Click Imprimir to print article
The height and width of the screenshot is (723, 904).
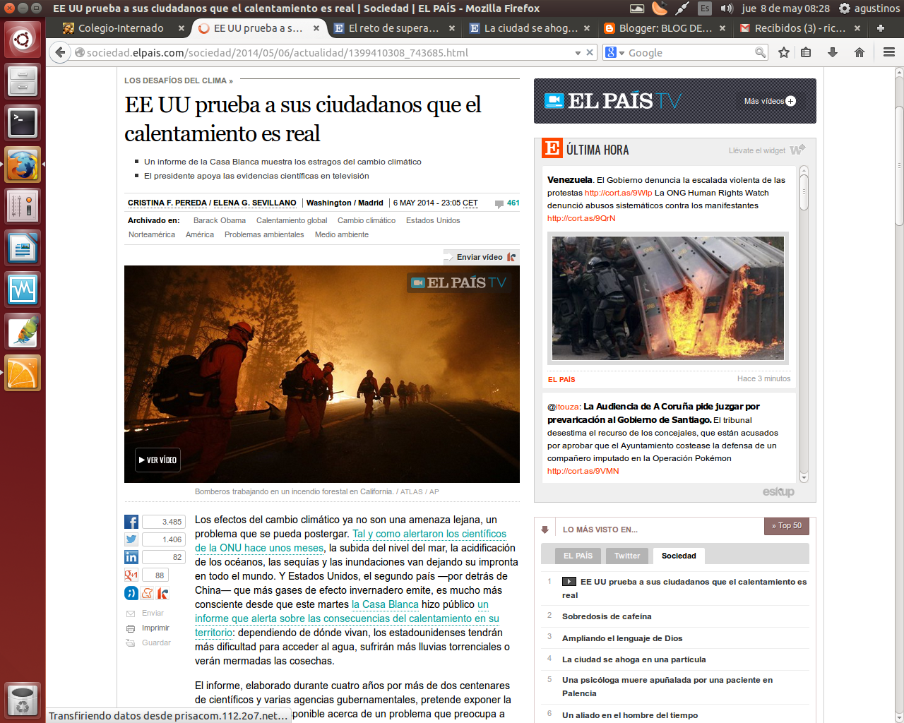pyautogui.click(x=155, y=628)
